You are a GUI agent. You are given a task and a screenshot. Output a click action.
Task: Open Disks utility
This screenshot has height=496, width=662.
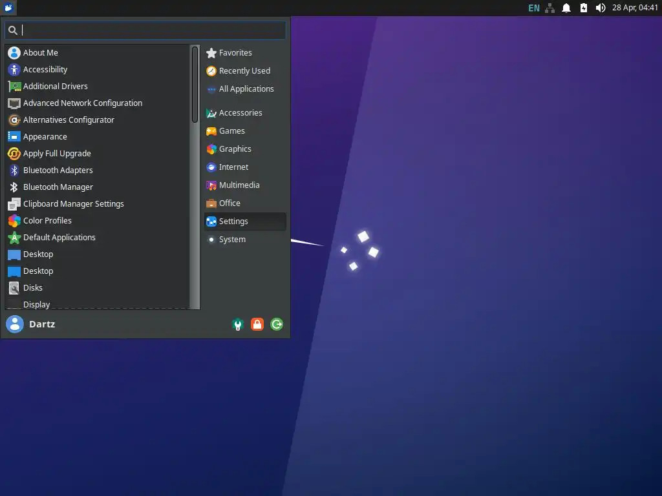click(98, 287)
